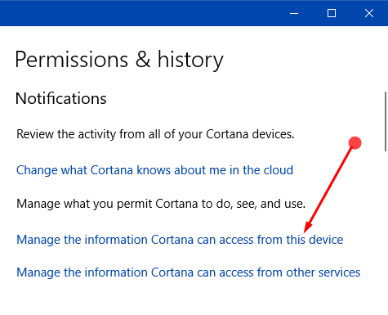388x315 pixels.
Task: Click the Manage what you permit Cortana text
Action: click(161, 204)
